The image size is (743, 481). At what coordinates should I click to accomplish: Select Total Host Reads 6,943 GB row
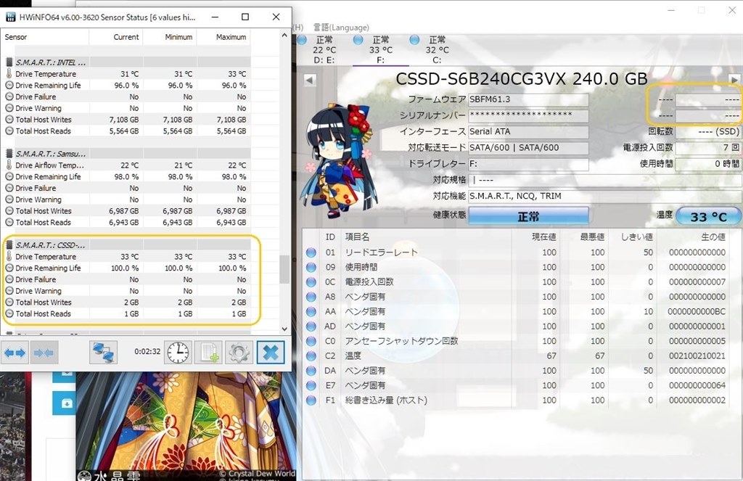[126, 222]
